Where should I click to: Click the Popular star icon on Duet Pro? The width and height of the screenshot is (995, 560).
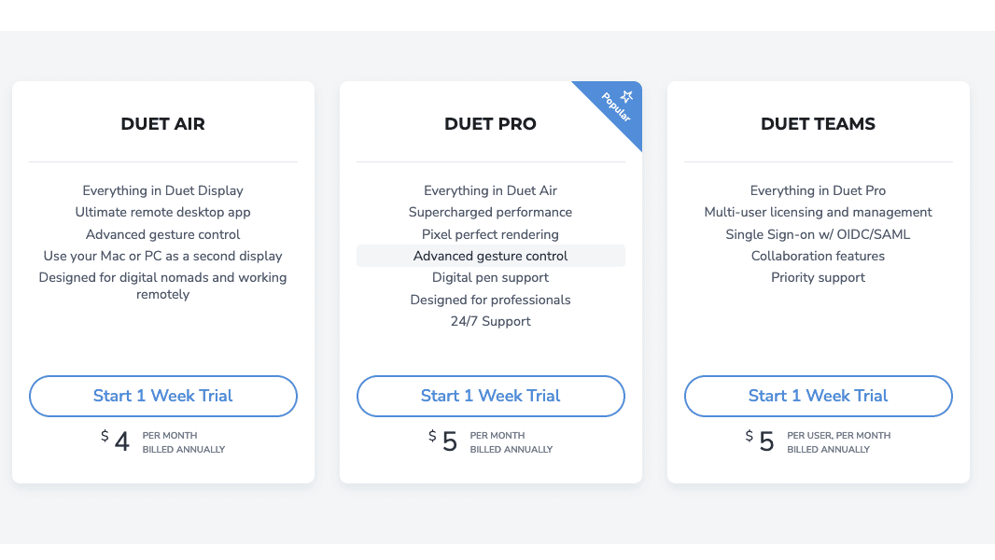click(x=627, y=96)
